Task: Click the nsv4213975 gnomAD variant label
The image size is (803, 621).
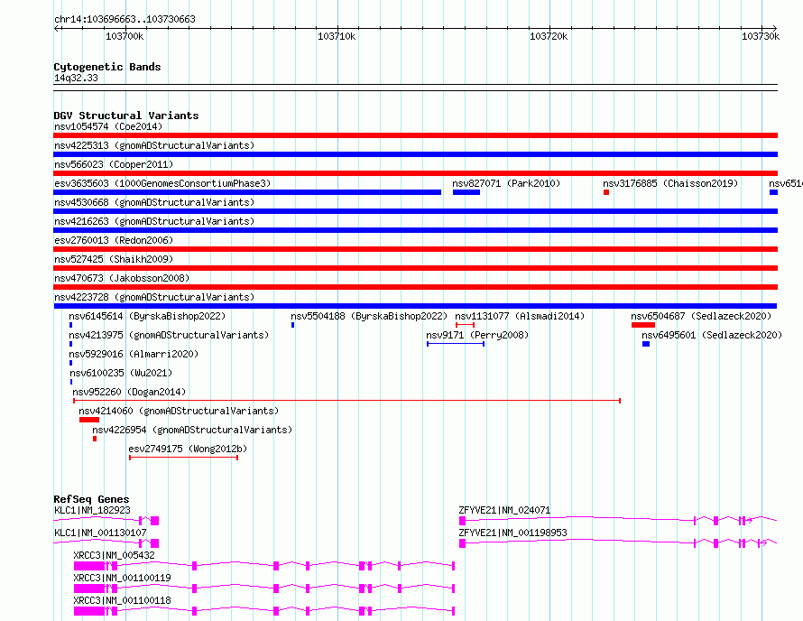Action: 169,335
